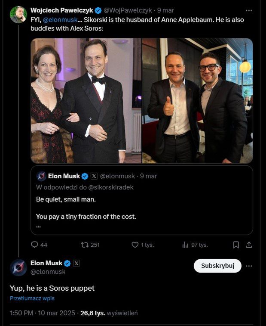
Task: Click the Przetłumacz wpis link
Action: [32, 298]
